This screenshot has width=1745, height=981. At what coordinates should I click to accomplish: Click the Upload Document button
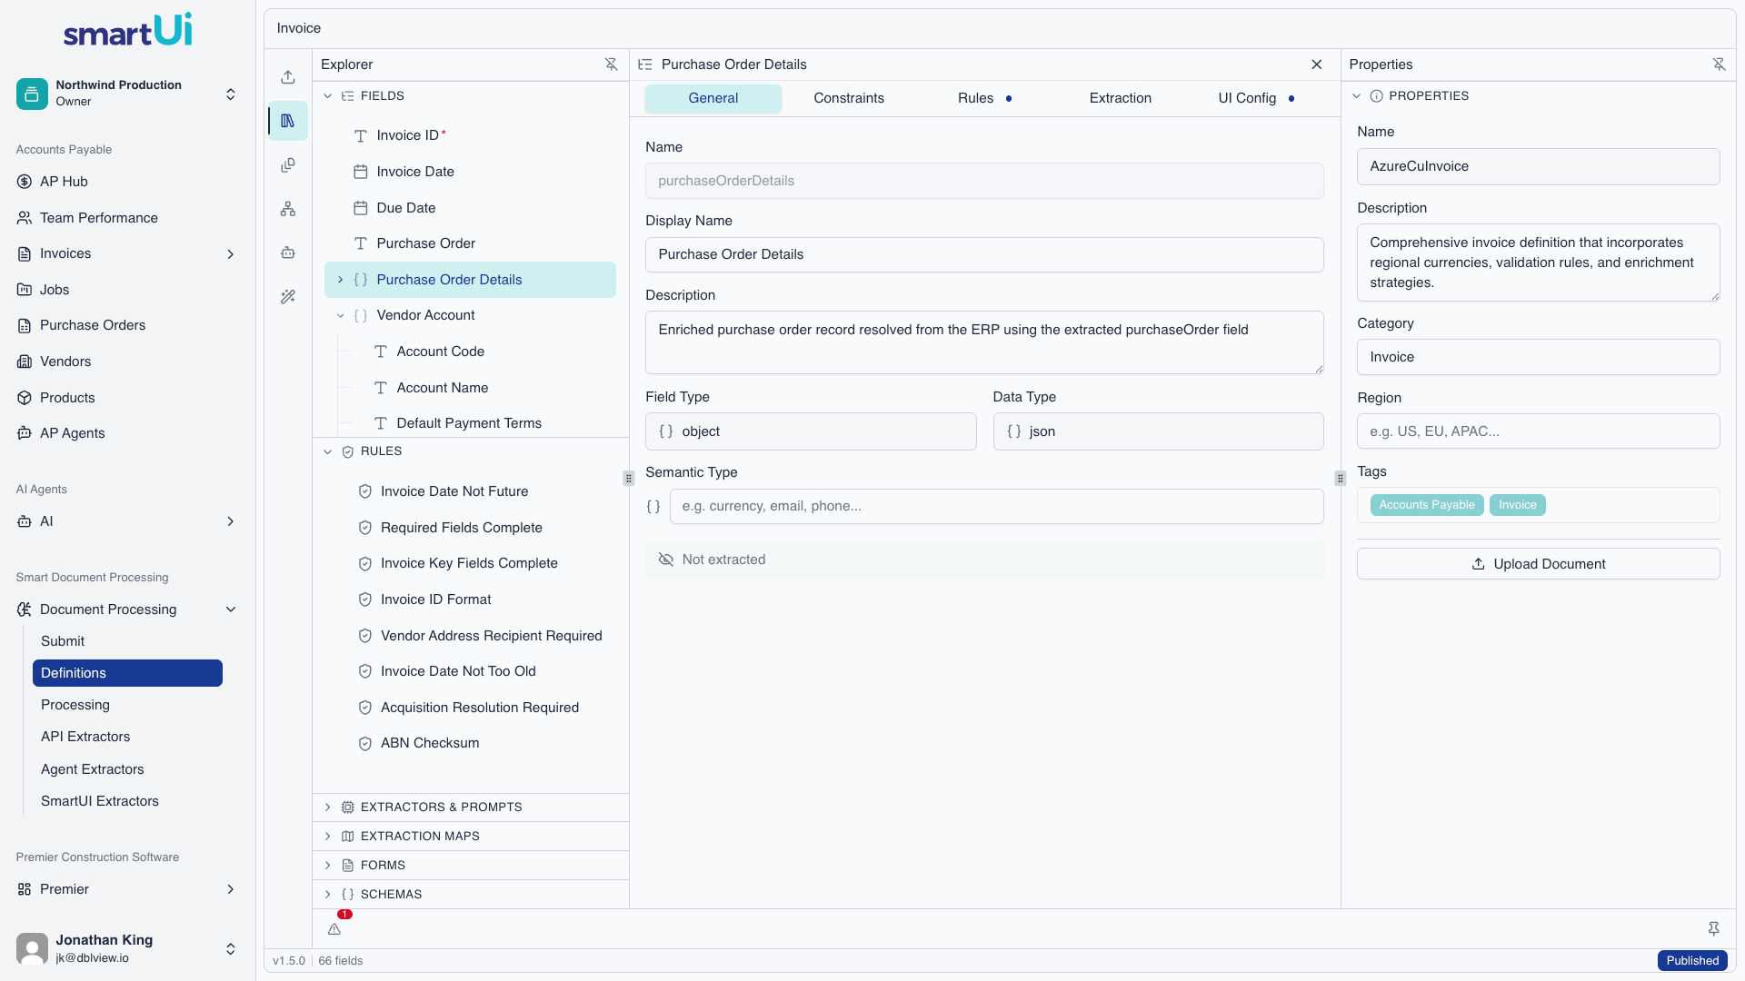[x=1538, y=564]
